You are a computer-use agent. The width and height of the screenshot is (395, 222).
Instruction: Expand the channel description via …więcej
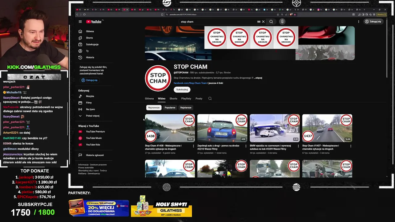click(x=258, y=78)
